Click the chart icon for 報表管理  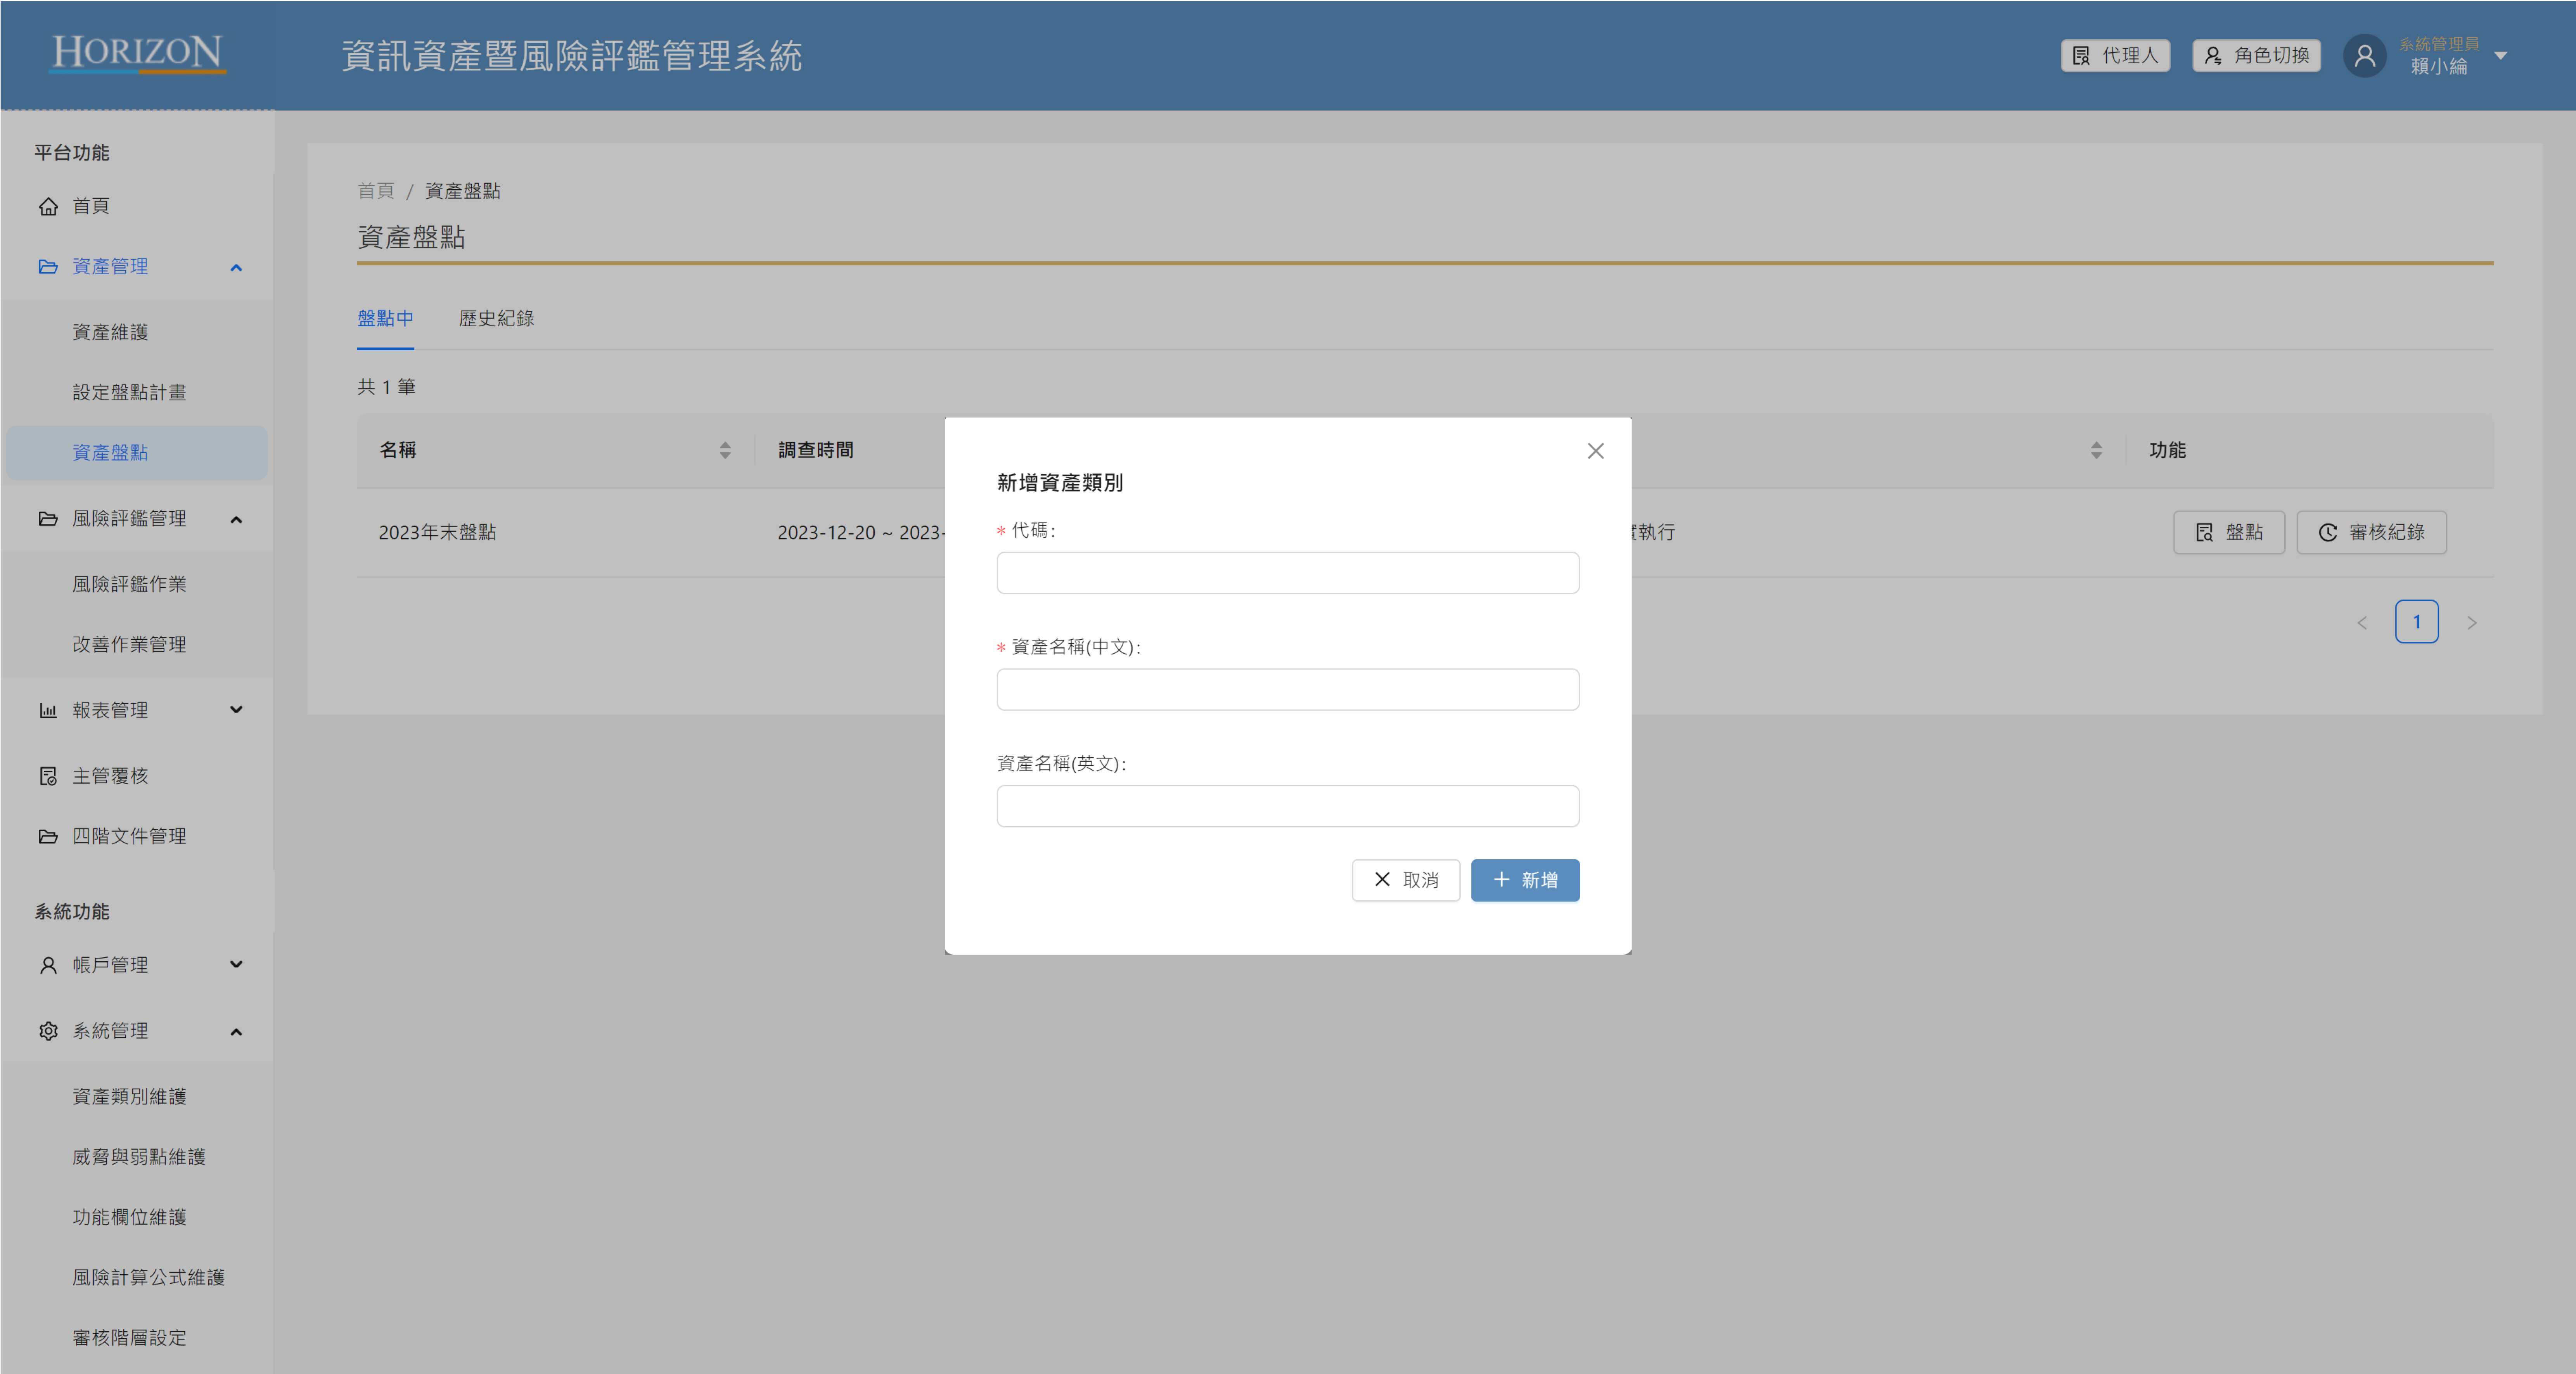pyautogui.click(x=48, y=710)
